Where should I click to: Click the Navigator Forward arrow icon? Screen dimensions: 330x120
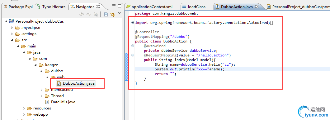click(x=89, y=14)
